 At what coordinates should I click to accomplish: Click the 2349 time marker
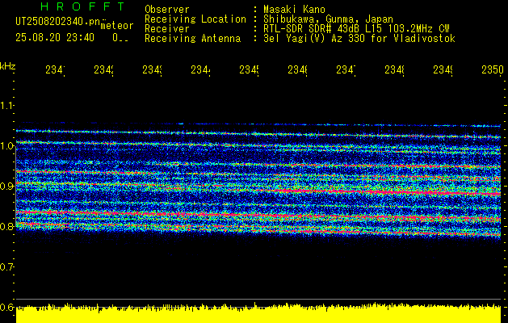(x=443, y=70)
